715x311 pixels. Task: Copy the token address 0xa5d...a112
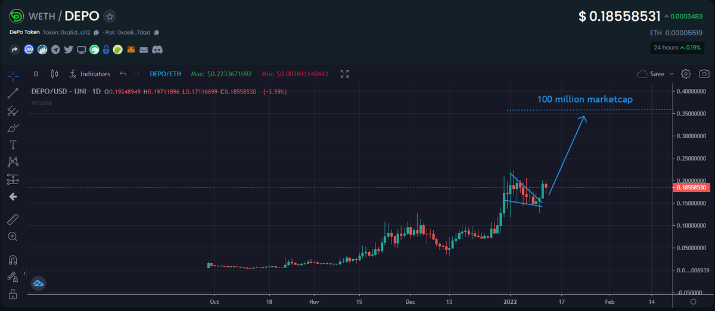96,33
